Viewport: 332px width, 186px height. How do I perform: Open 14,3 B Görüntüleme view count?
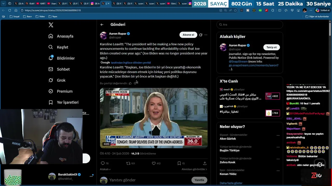point(143,153)
